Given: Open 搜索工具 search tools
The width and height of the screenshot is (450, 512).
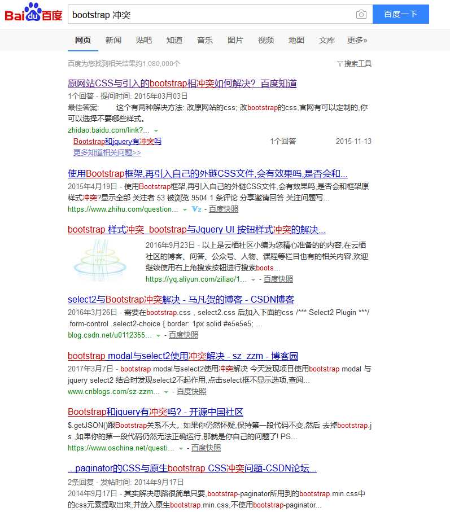Looking at the screenshot, I should [357, 64].
